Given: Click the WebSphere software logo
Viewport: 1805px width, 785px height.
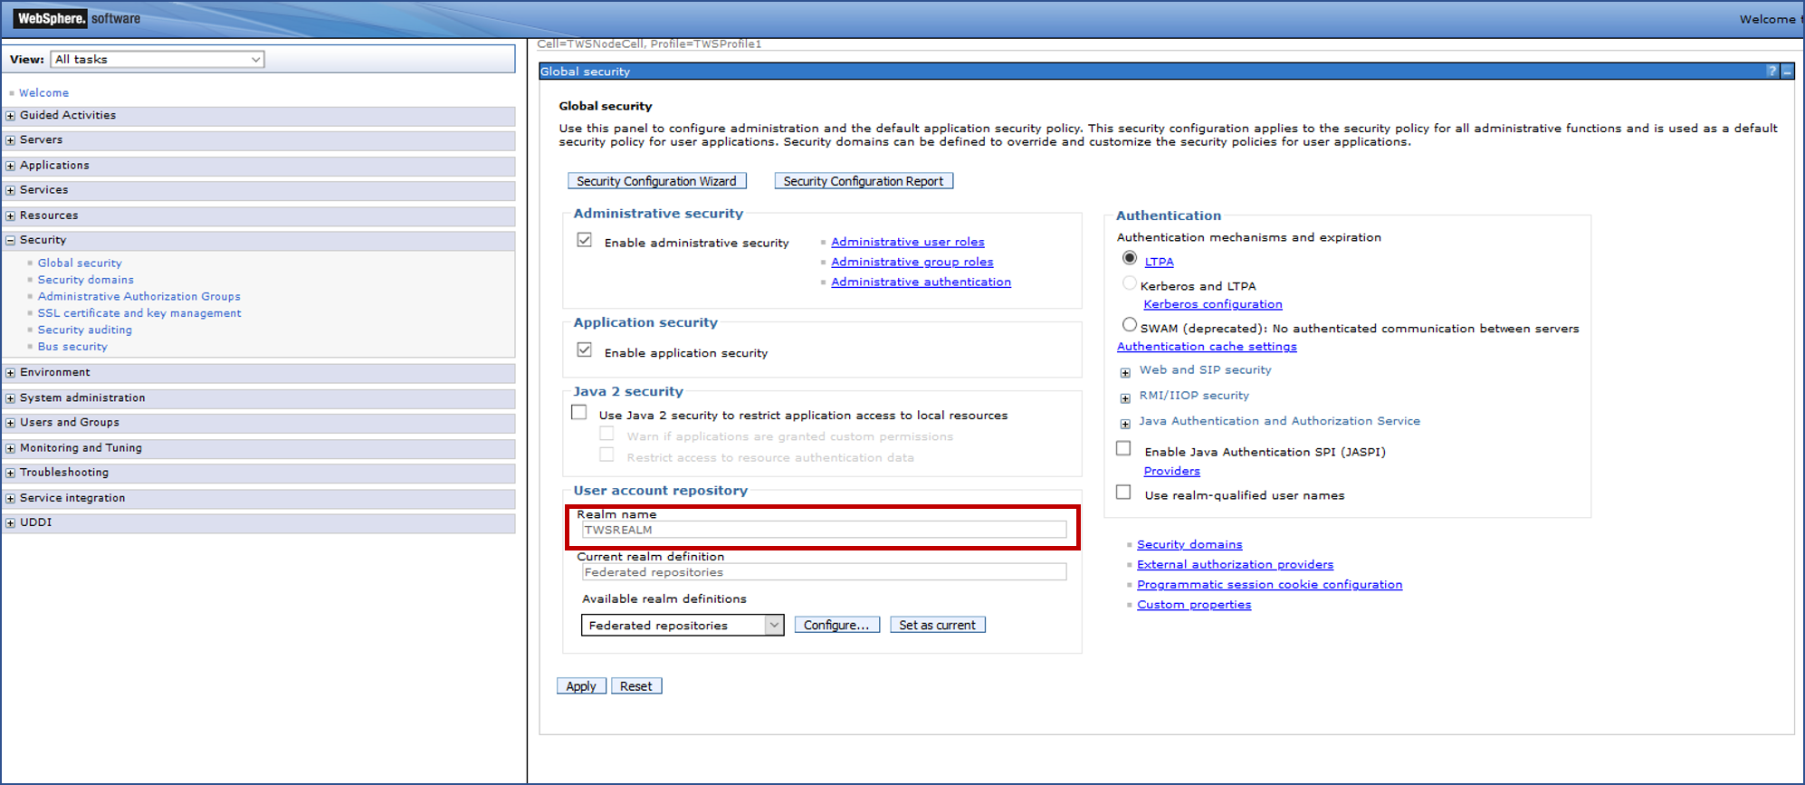Looking at the screenshot, I should coord(78,18).
